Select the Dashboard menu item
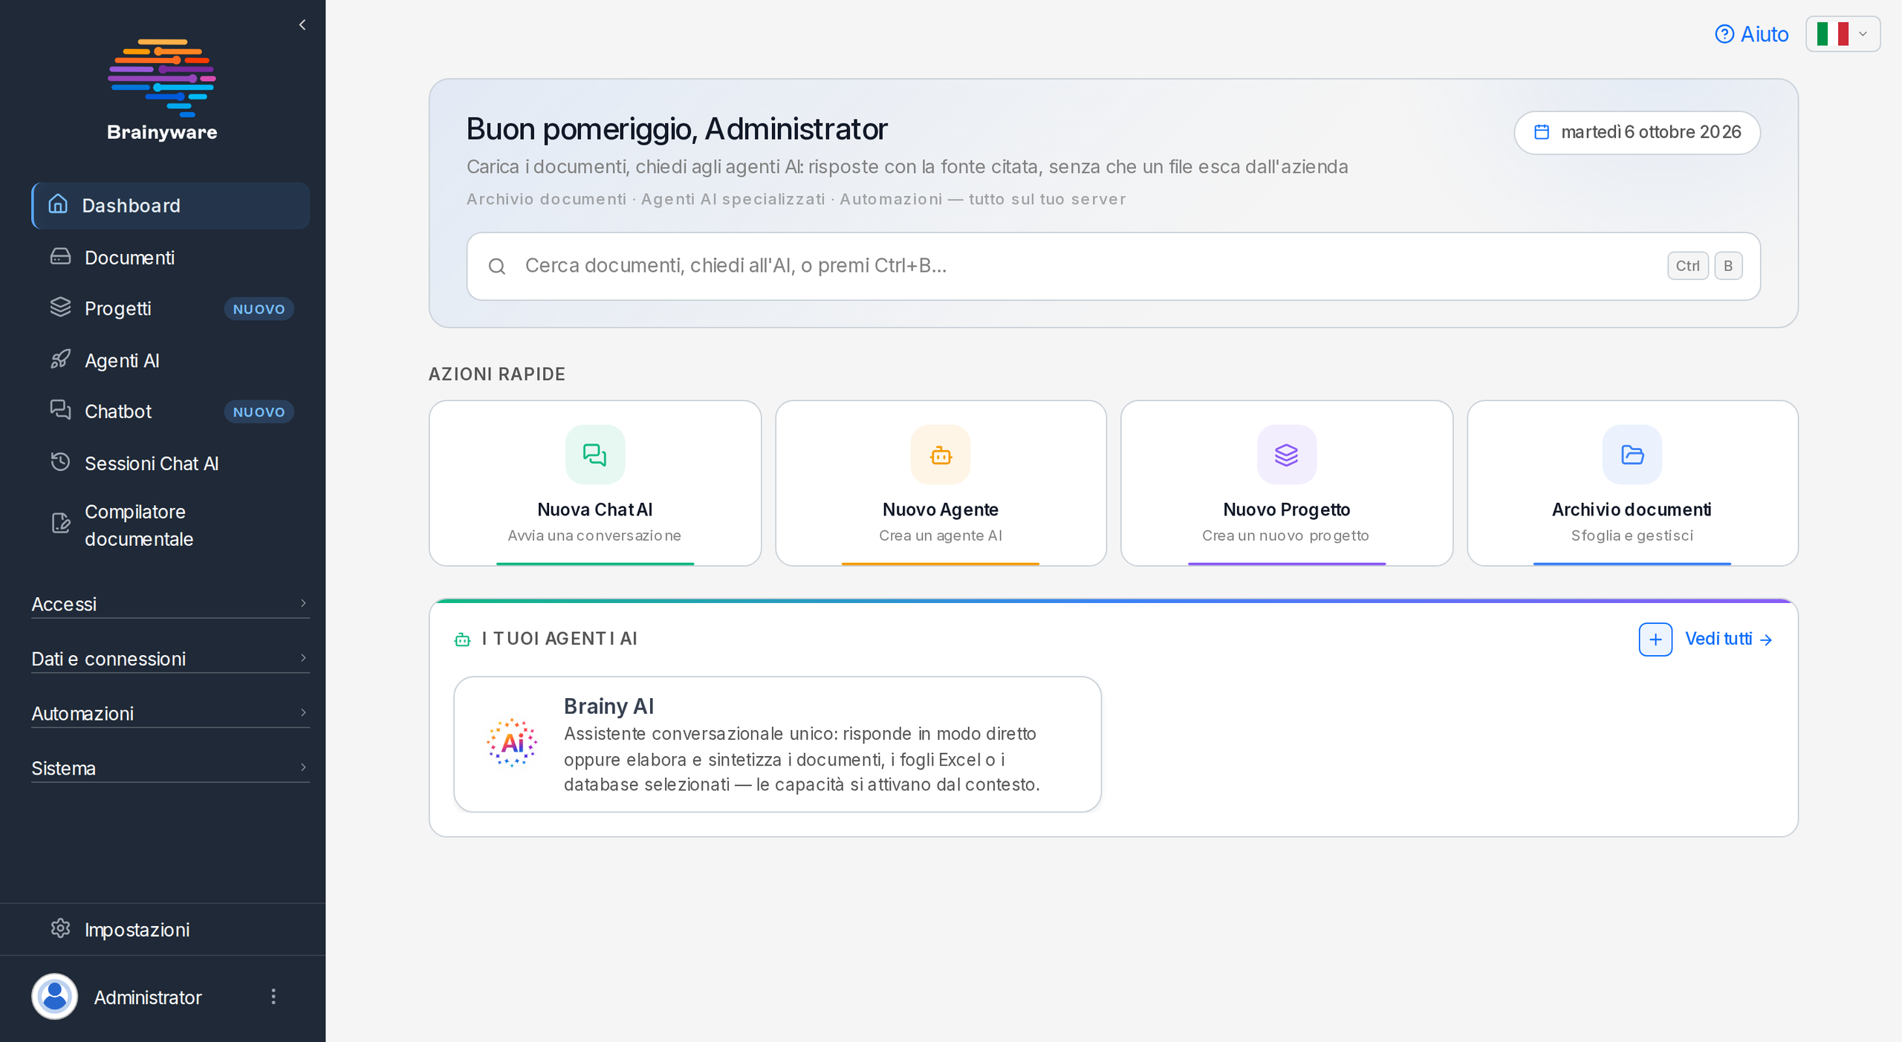 [x=171, y=206]
